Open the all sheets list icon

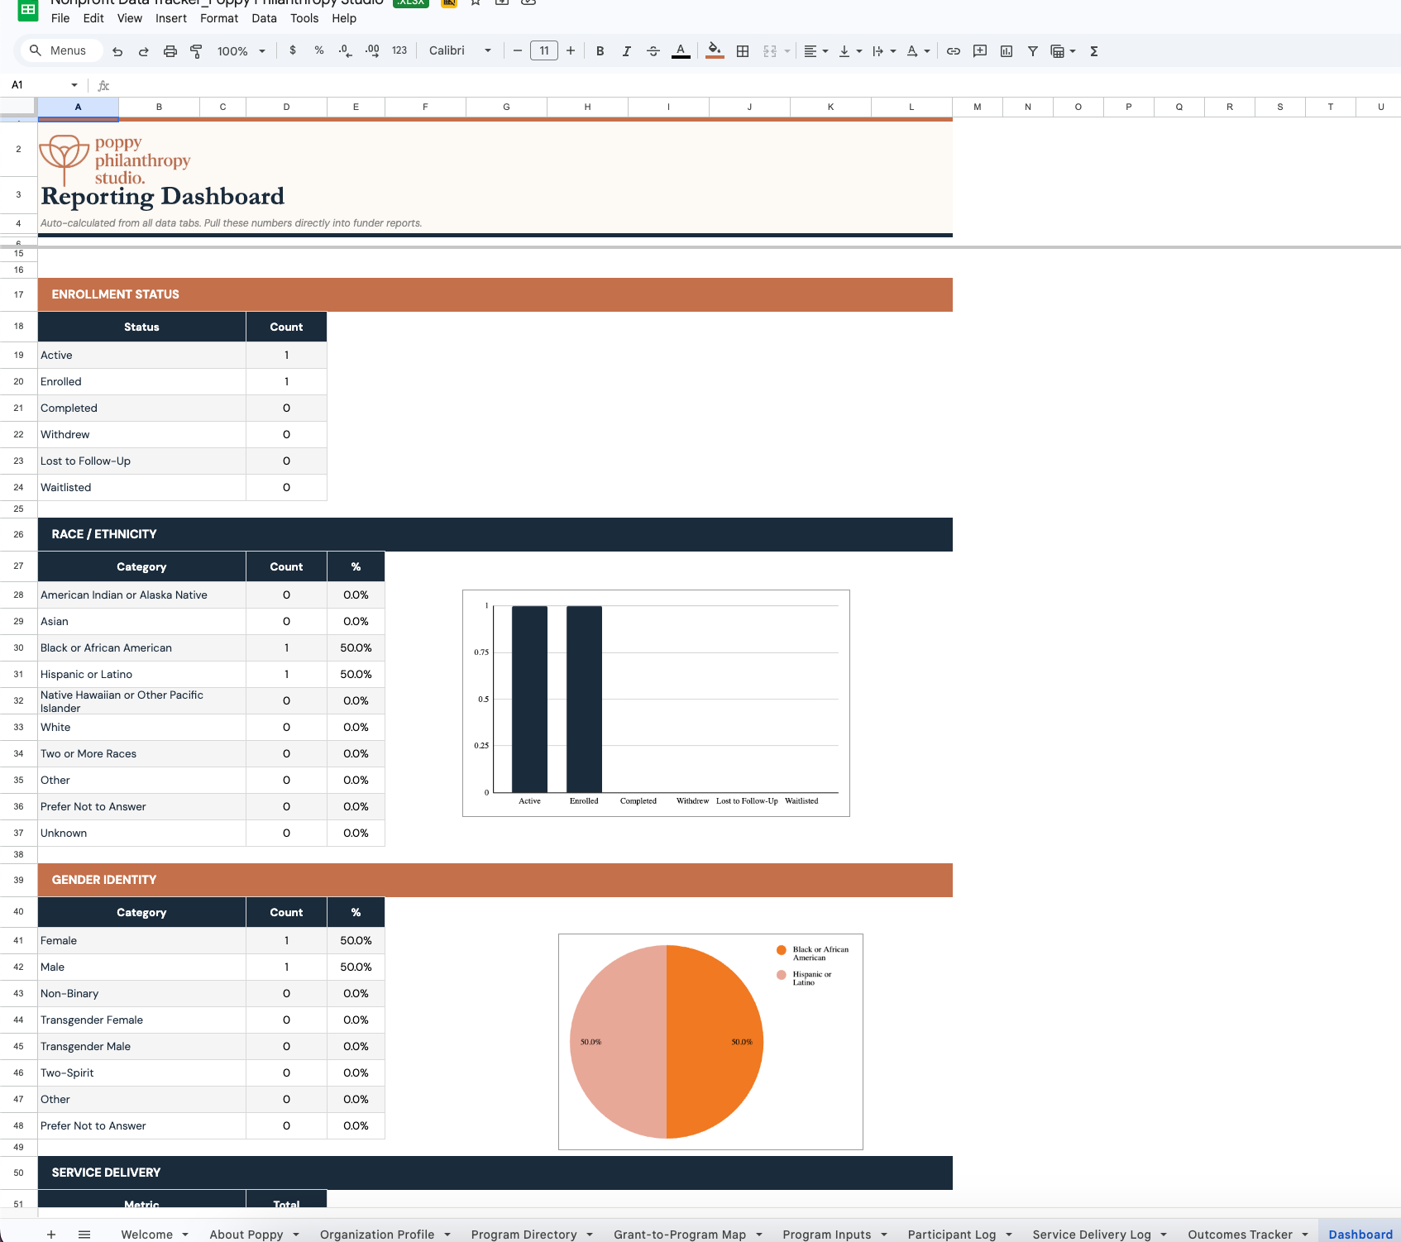coord(84,1234)
